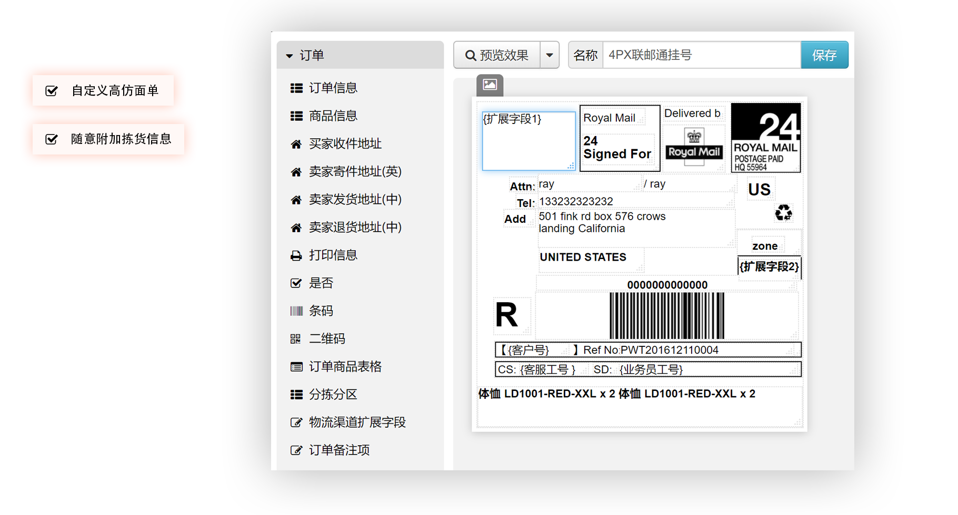This screenshot has width=958, height=515.
Task: Open 商品信息 menu item
Action: [x=334, y=116]
